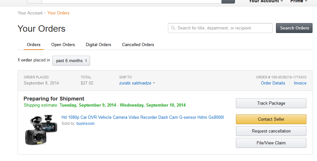The height and width of the screenshot is (161, 317).
Task: Switch to the Cancelled Orders tab
Action: pos(138,45)
